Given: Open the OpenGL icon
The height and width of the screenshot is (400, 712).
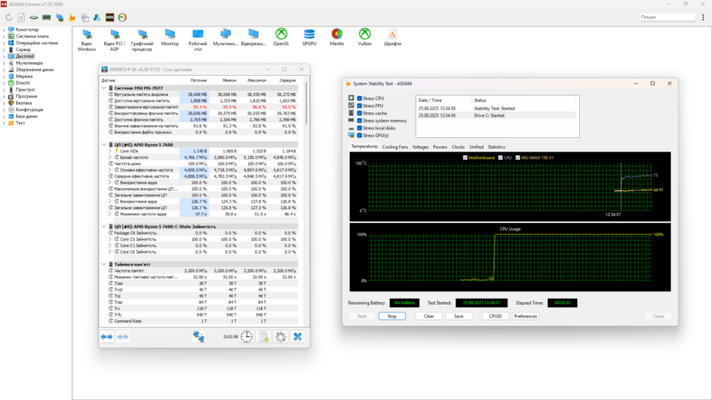Looking at the screenshot, I should 281,37.
